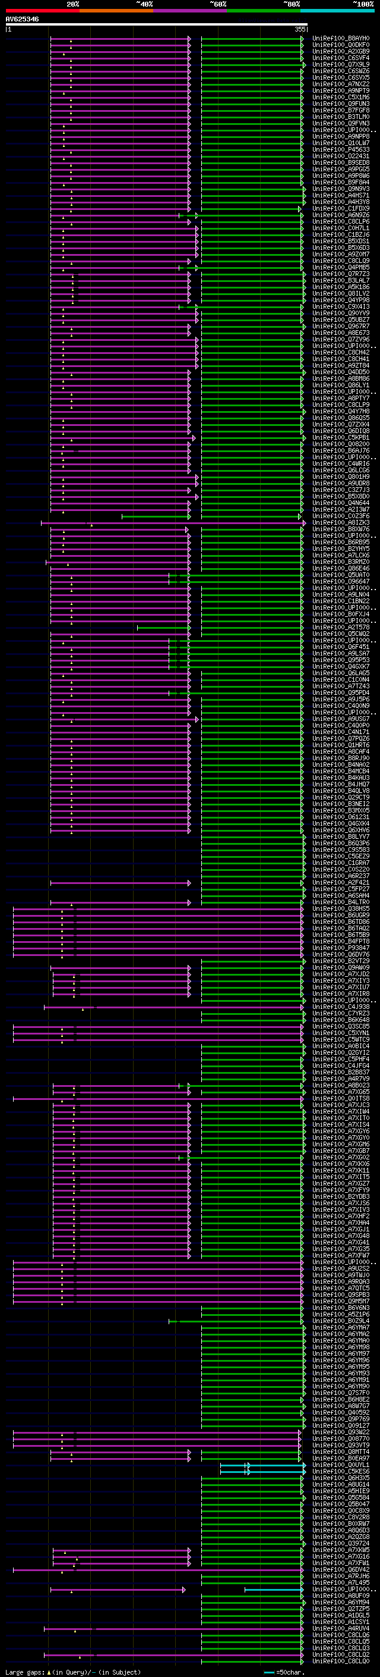The height and width of the screenshot is (1677, 380).
Task: Click the UniRef100_C8CLQ6 label
Action: [341, 1635]
